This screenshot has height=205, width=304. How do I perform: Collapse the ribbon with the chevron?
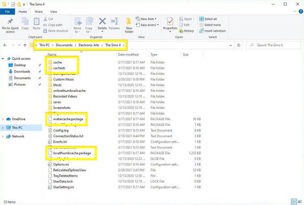tap(295, 12)
